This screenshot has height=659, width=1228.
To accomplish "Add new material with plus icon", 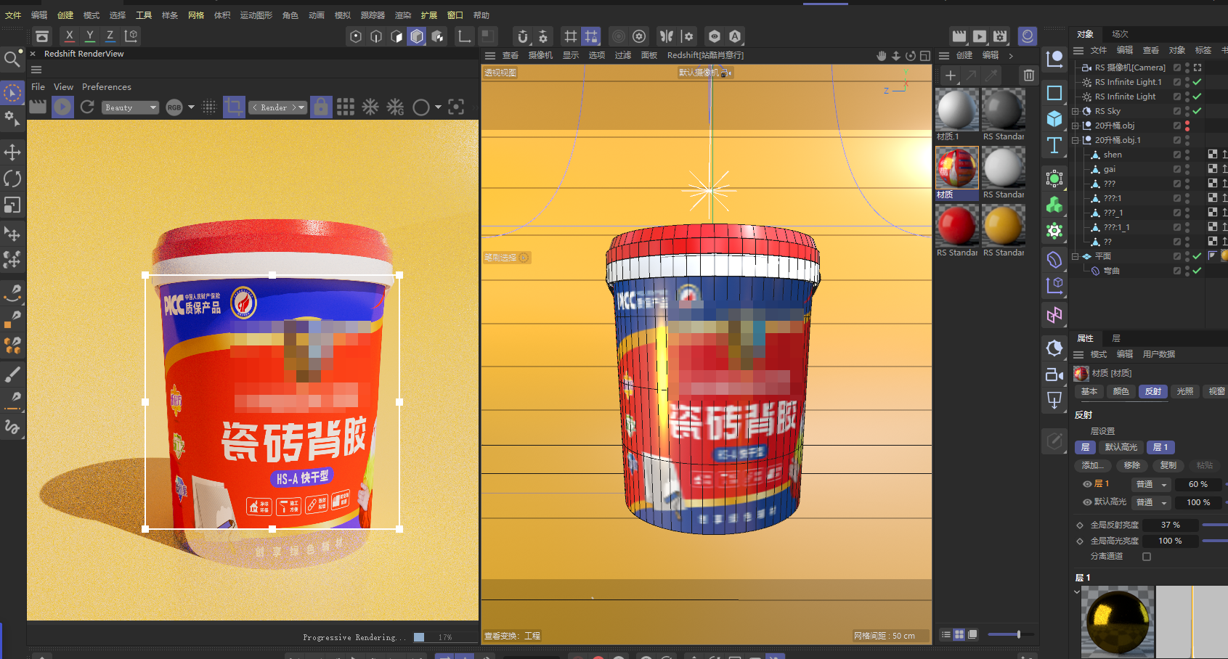I will 950,75.
